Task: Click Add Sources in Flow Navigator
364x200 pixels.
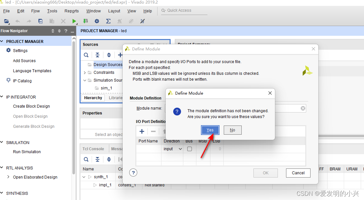Action: (24, 60)
